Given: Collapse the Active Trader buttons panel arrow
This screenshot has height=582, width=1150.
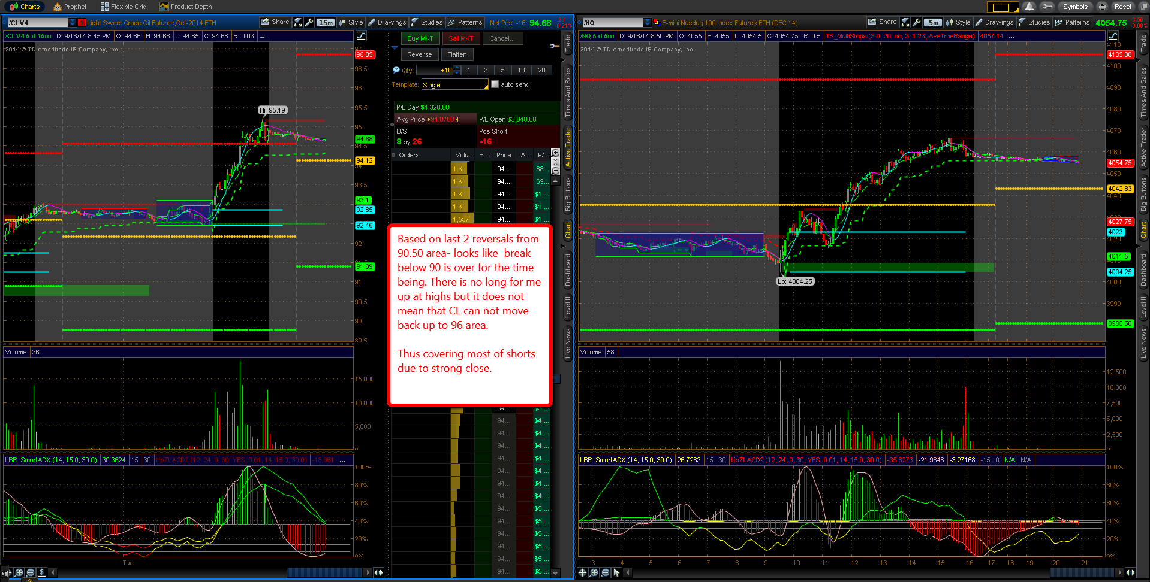Looking at the screenshot, I should pos(395,48).
